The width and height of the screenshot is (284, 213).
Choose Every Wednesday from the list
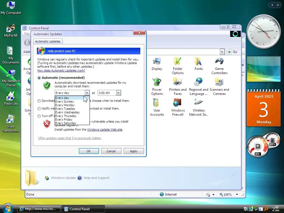[x=72, y=113]
